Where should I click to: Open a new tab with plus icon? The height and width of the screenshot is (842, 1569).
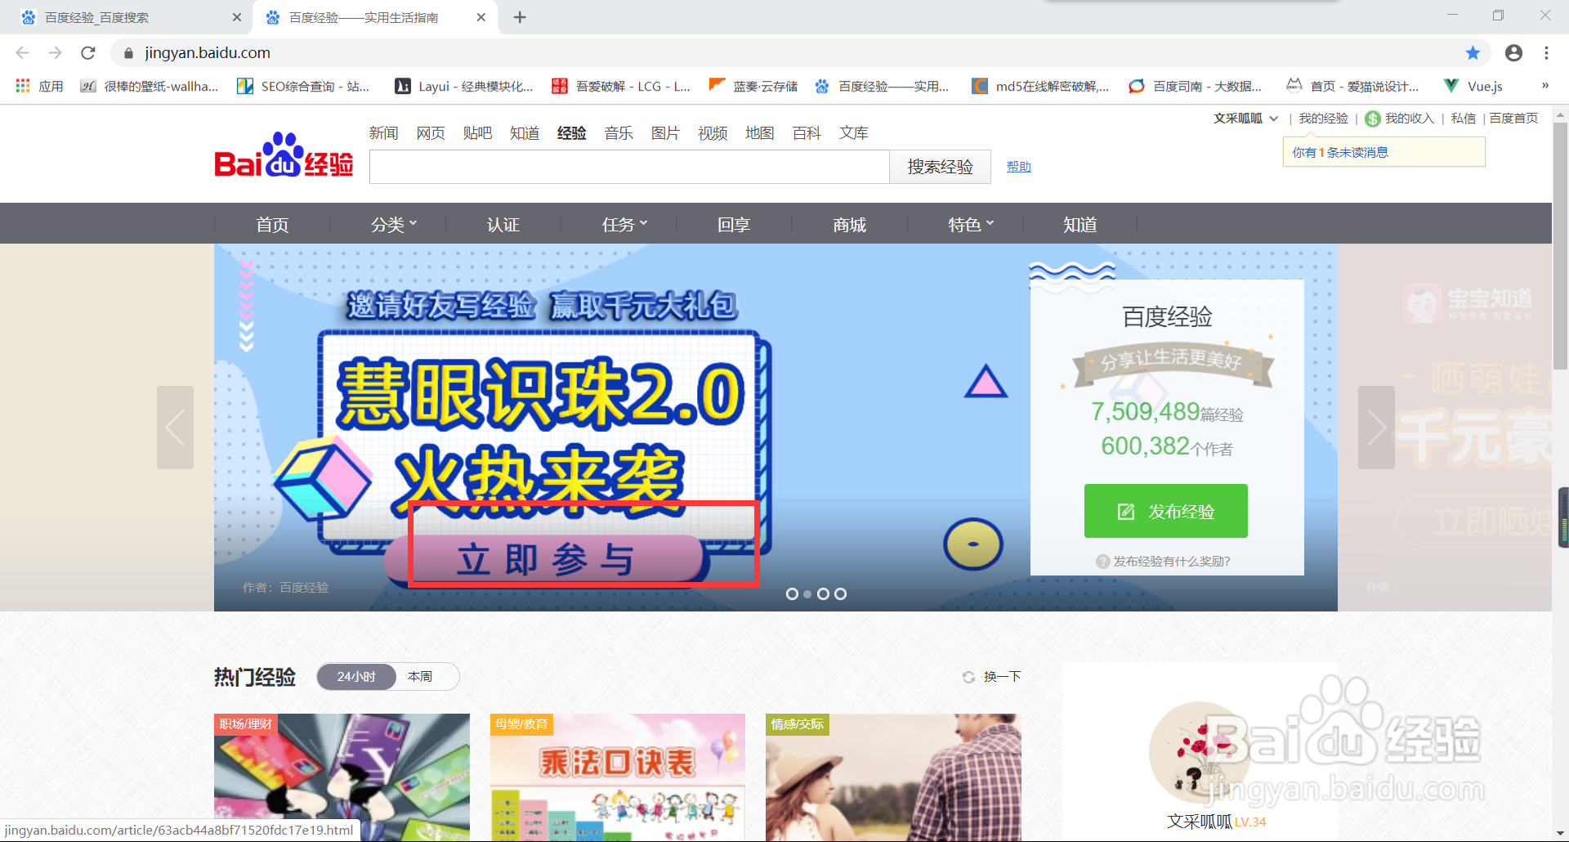[x=520, y=17]
